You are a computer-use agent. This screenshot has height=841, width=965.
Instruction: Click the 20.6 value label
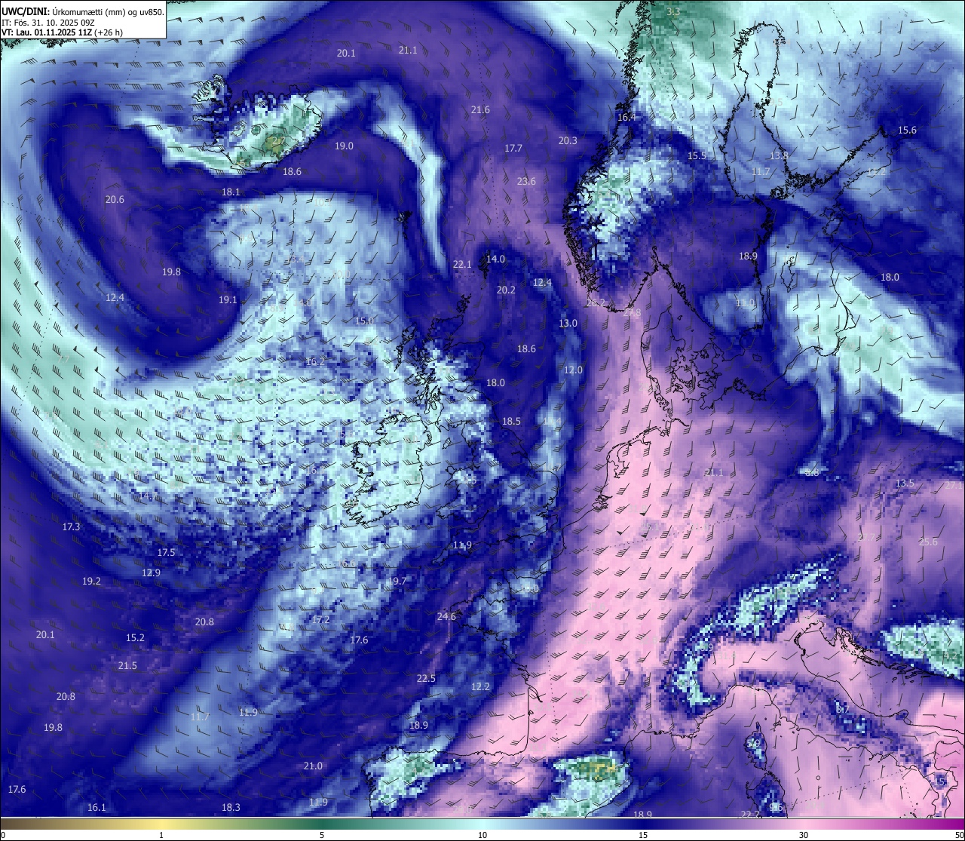point(115,200)
